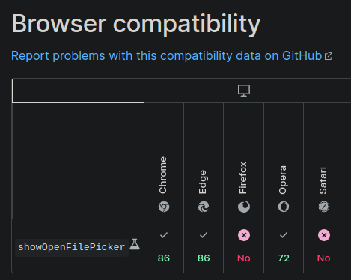Viewport: 351px width, 280px height.
Task: Expand Safari 'No' support cell
Action: pyautogui.click(x=324, y=246)
